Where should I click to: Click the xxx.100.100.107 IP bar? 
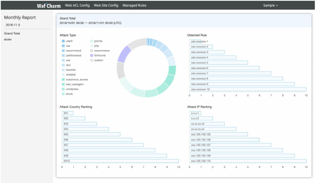pyautogui.click(x=230, y=145)
